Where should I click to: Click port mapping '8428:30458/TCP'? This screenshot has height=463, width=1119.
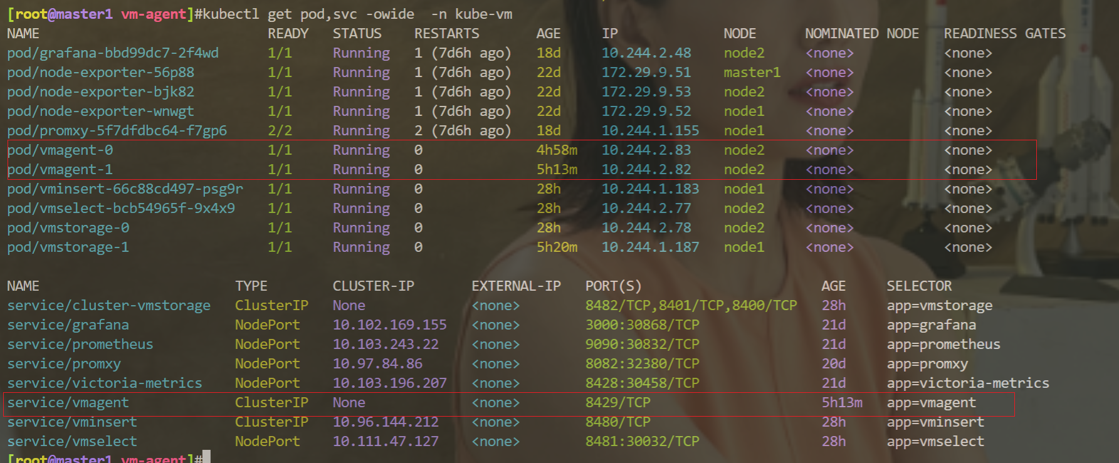pos(643,383)
